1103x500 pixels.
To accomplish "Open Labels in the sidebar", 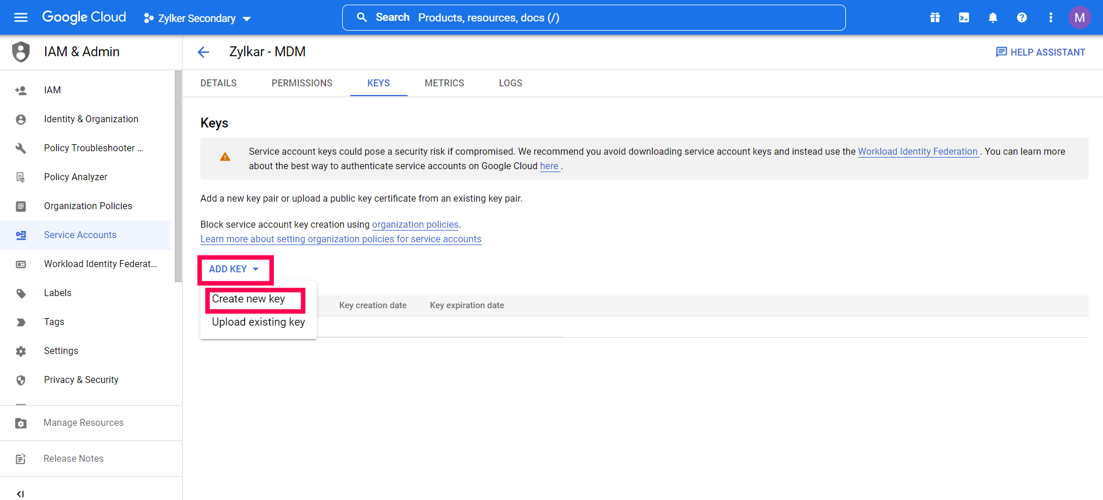I will pos(86,293).
